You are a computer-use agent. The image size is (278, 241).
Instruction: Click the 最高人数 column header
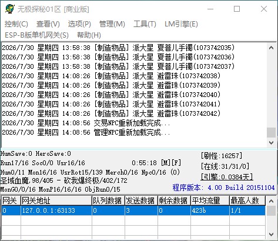pos(247,200)
